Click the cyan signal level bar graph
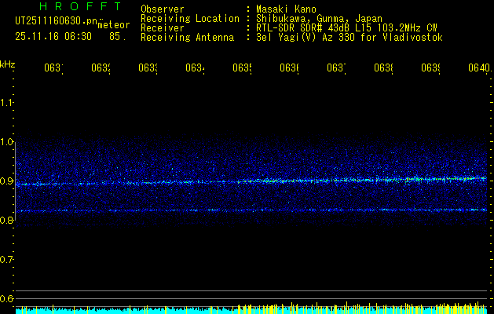Image resolution: width=494 pixels, height=314 pixels. [251, 310]
